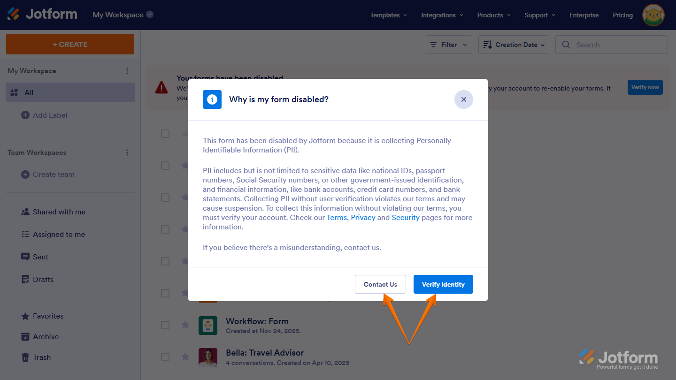The image size is (676, 380).
Task: Open the Sent folder in sidebar
Action: [x=41, y=257]
